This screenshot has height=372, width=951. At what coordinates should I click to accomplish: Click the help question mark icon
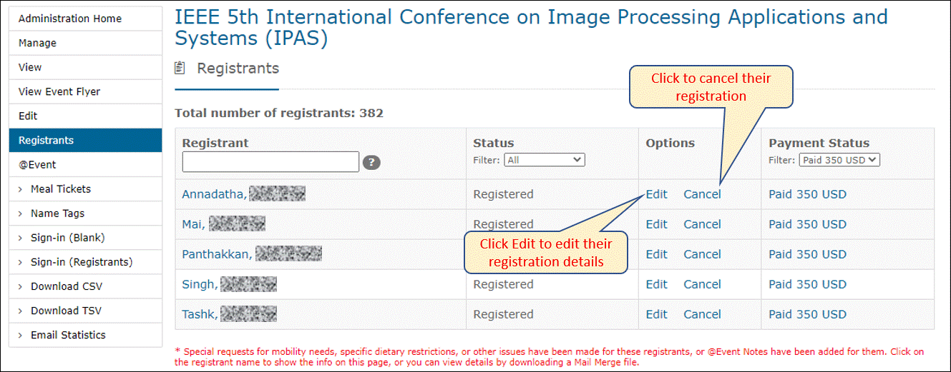tap(371, 163)
